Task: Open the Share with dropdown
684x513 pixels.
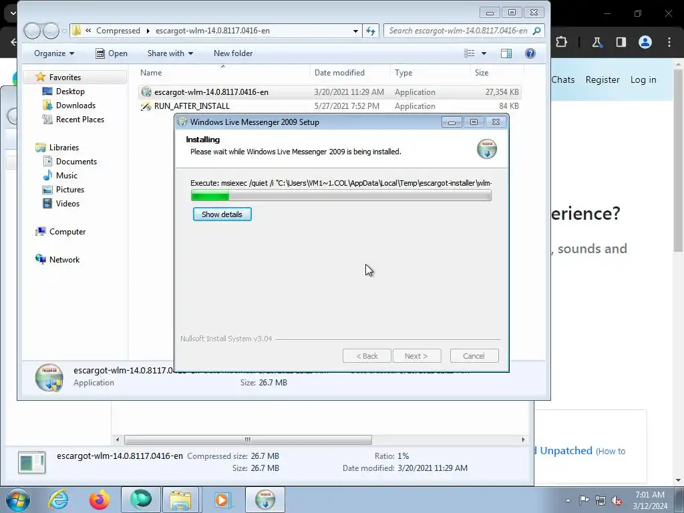Action: coord(170,53)
